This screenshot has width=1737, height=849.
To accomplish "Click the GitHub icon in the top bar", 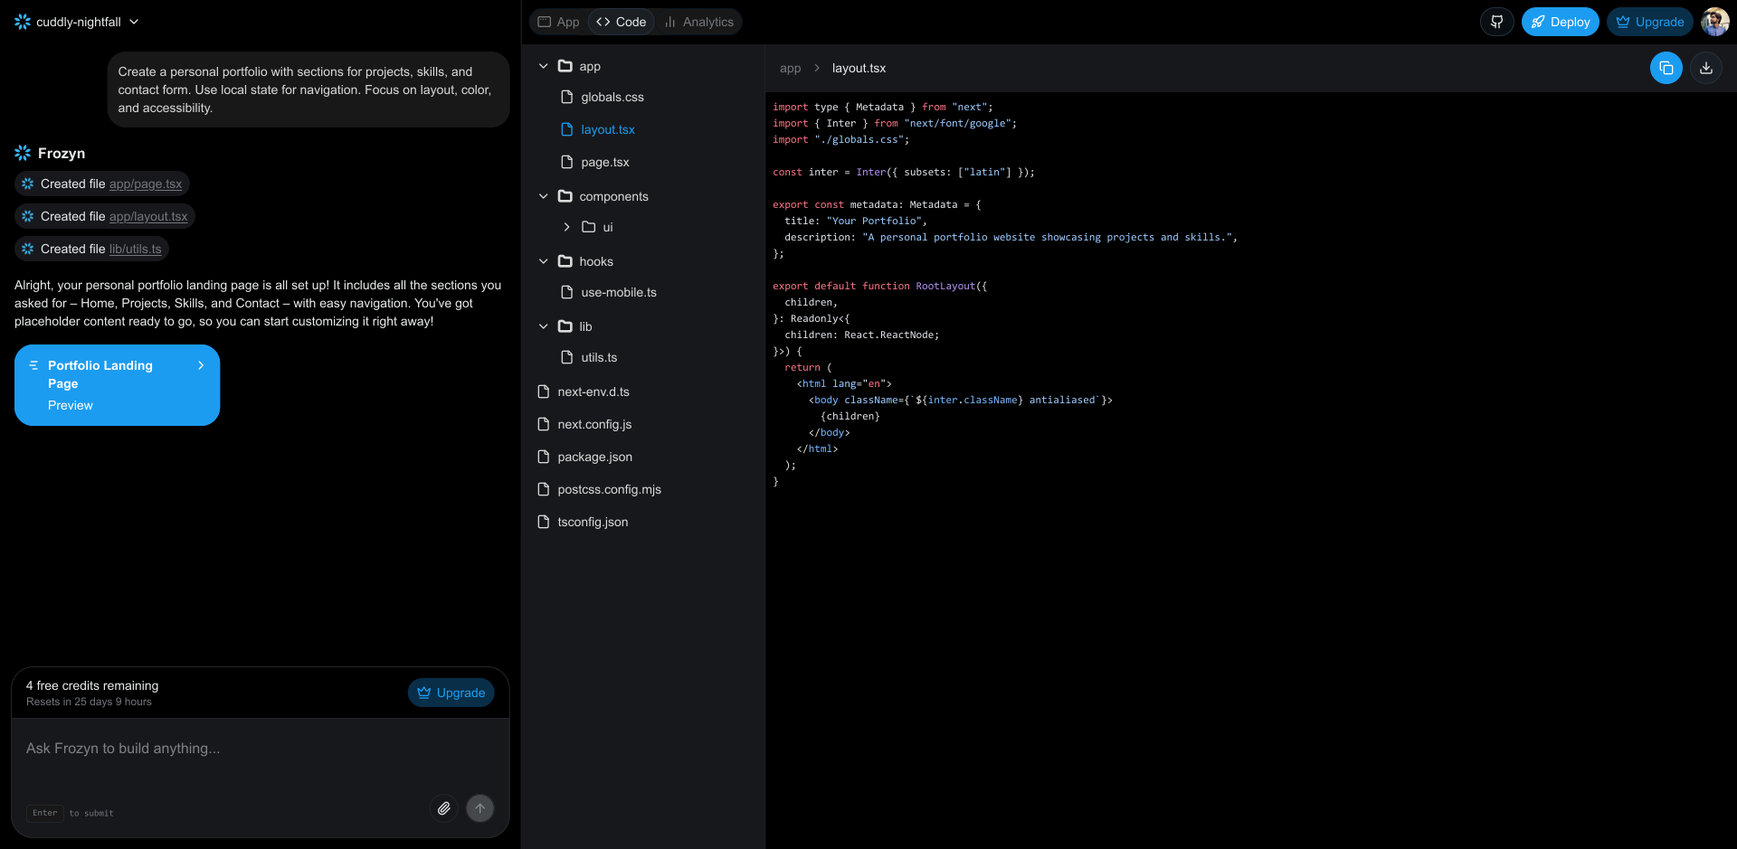I will click(1497, 21).
